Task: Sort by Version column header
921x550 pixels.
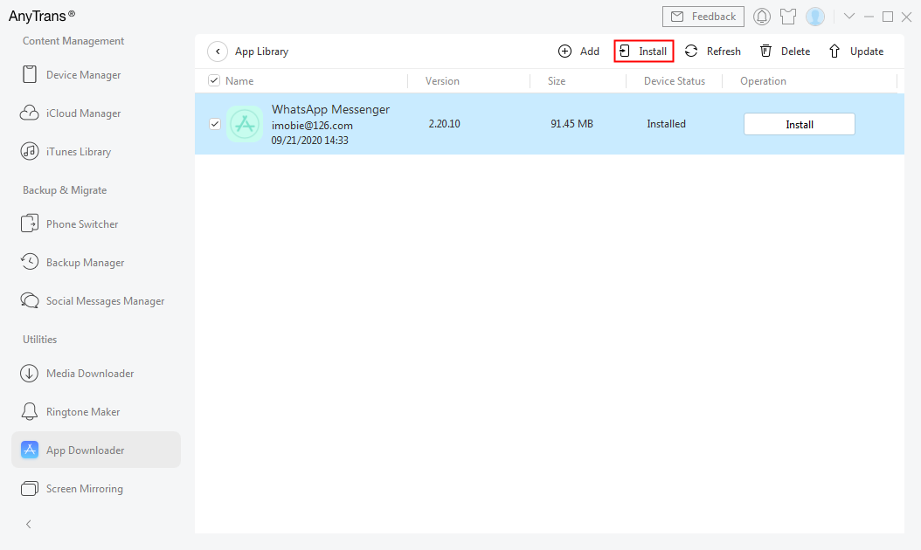Action: 442,81
